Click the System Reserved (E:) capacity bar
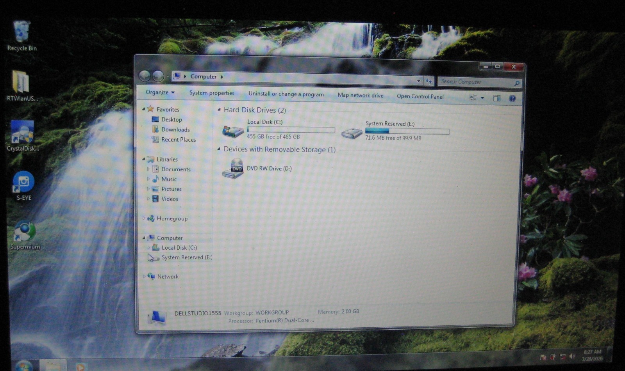 pos(407,131)
